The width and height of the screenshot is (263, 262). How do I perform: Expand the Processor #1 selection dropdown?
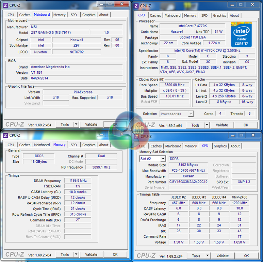point(191,114)
